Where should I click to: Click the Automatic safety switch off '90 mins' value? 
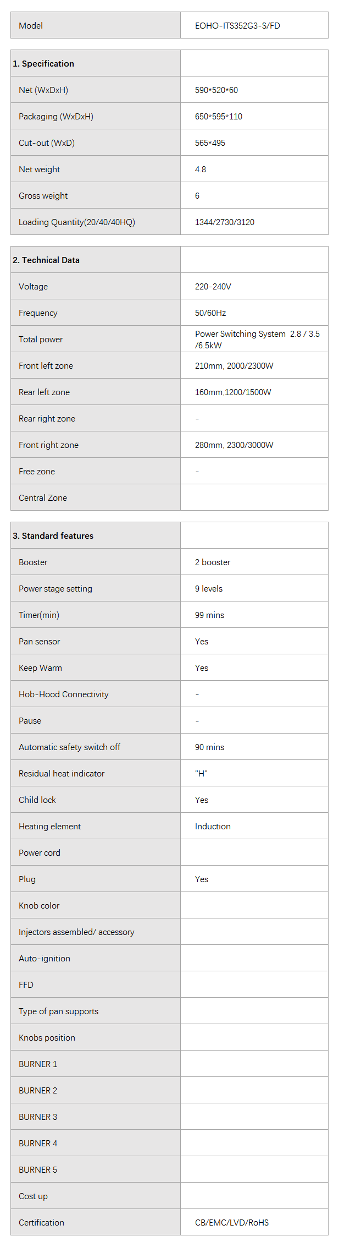(209, 747)
